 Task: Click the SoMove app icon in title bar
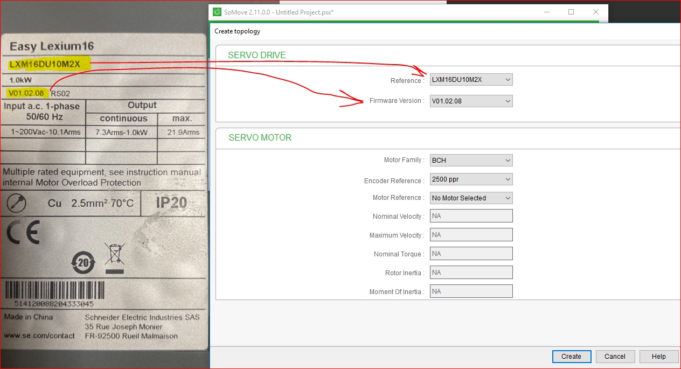click(x=217, y=12)
